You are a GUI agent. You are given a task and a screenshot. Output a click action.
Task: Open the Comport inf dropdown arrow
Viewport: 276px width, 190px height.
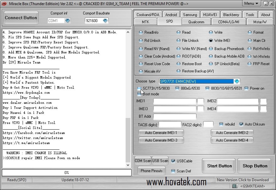(68, 21)
